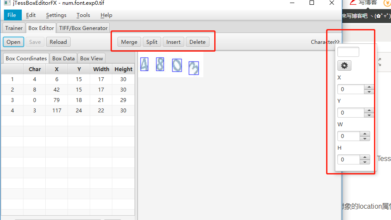Select table row 3 with char 0
This screenshot has width=391, height=220.
[68, 100]
